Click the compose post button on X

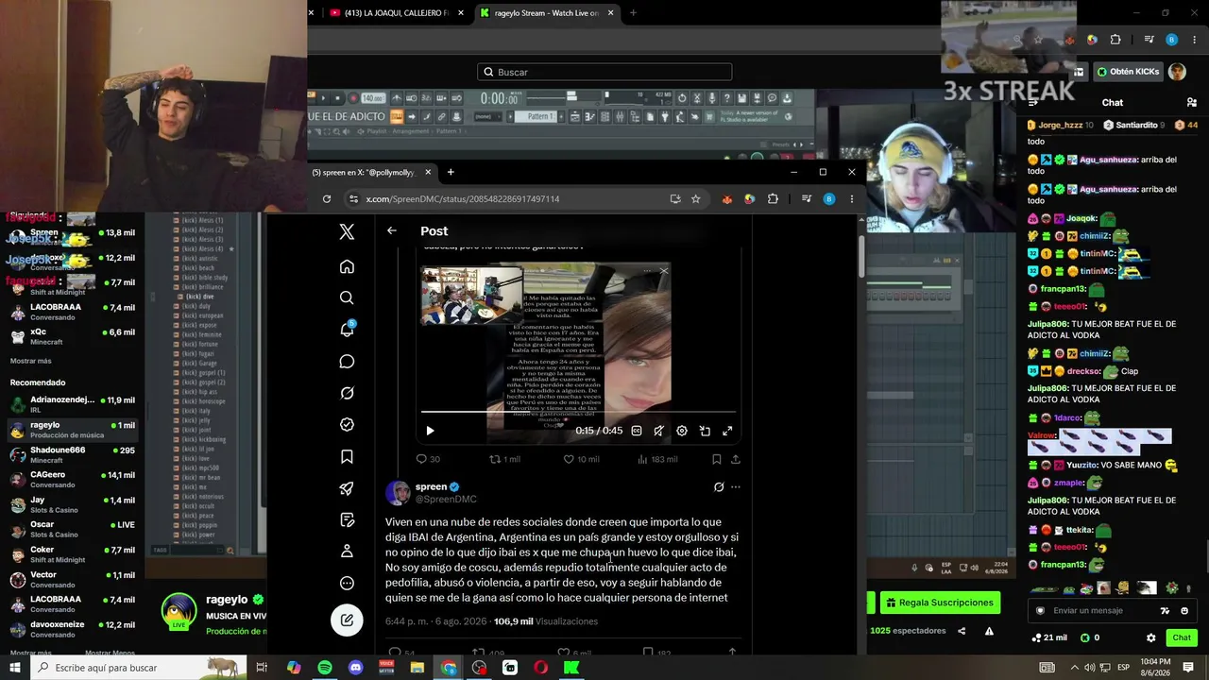pos(347,620)
